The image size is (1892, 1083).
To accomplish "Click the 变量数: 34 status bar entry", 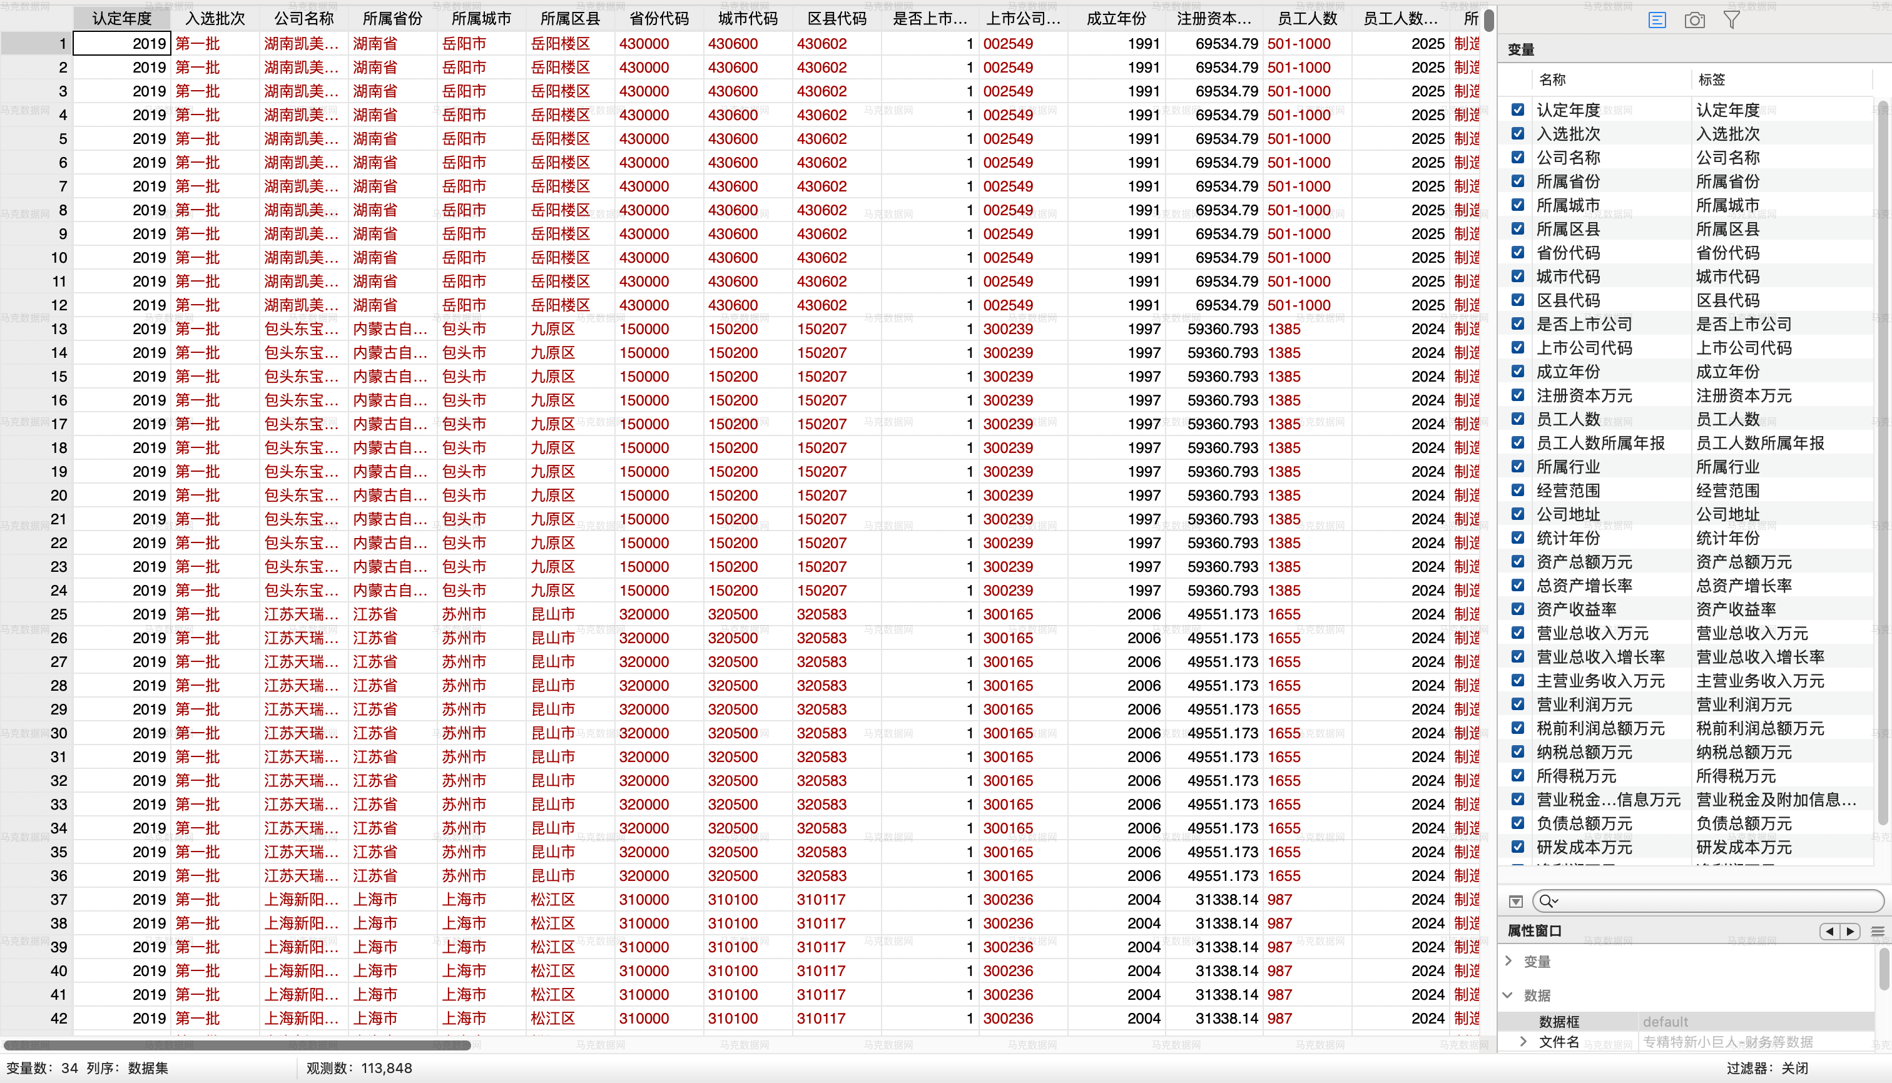I will point(43,1068).
